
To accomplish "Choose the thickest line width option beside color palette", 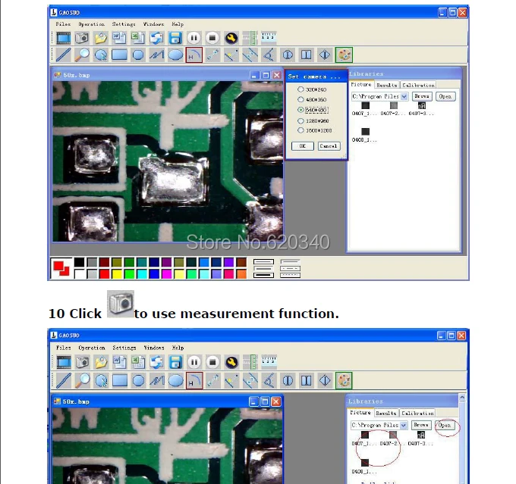I will [x=263, y=275].
